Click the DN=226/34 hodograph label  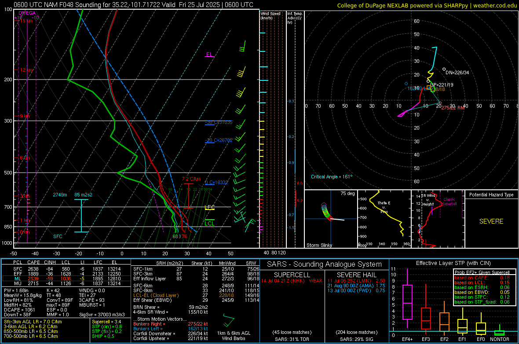(x=457, y=73)
